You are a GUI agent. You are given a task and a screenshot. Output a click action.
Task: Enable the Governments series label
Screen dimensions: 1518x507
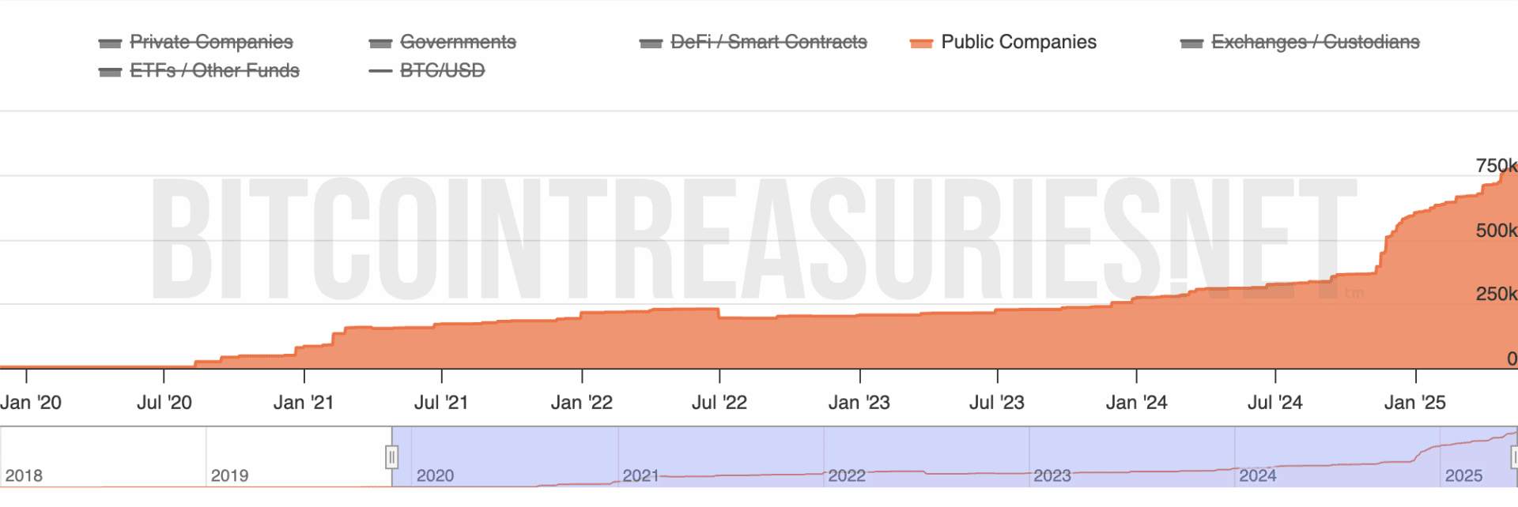(458, 42)
